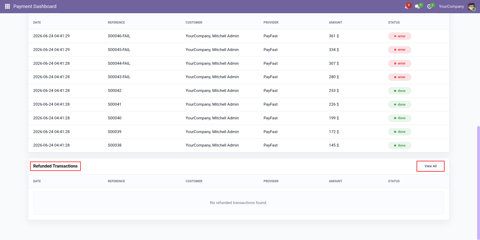This screenshot has height=240, width=480.
Task: Click the Refunded Transactions heading
Action: (55, 166)
